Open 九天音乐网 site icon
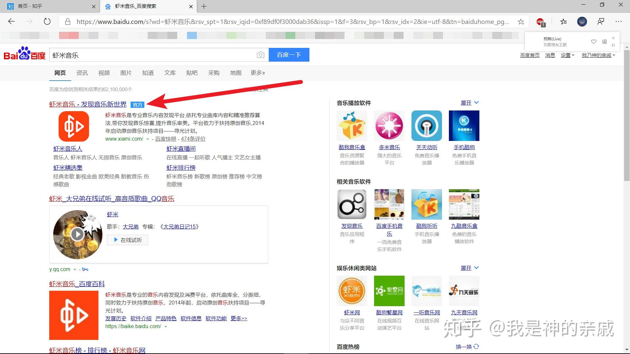Viewport: 630px width, 354px height. coord(464,291)
